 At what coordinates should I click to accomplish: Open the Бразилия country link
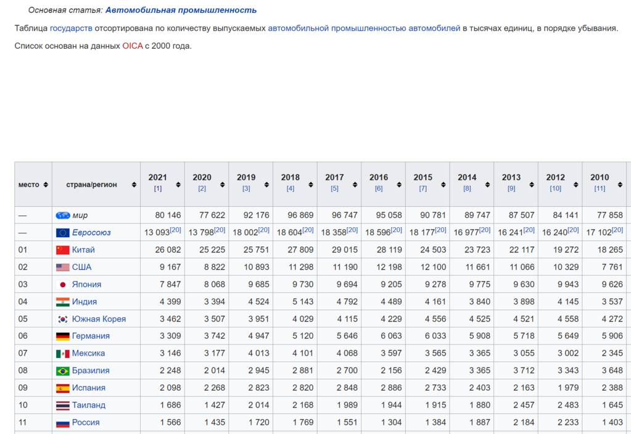point(91,371)
